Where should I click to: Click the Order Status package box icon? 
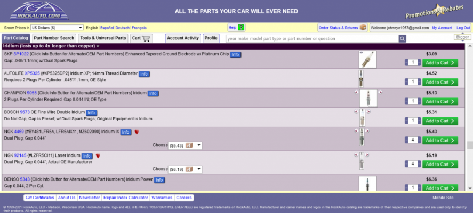click(363, 27)
